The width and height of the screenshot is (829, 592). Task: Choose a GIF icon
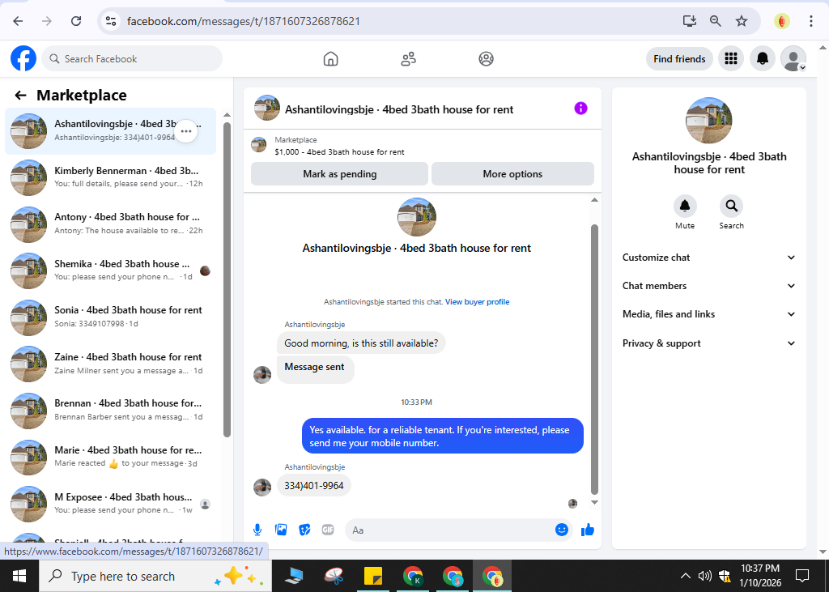coord(328,530)
